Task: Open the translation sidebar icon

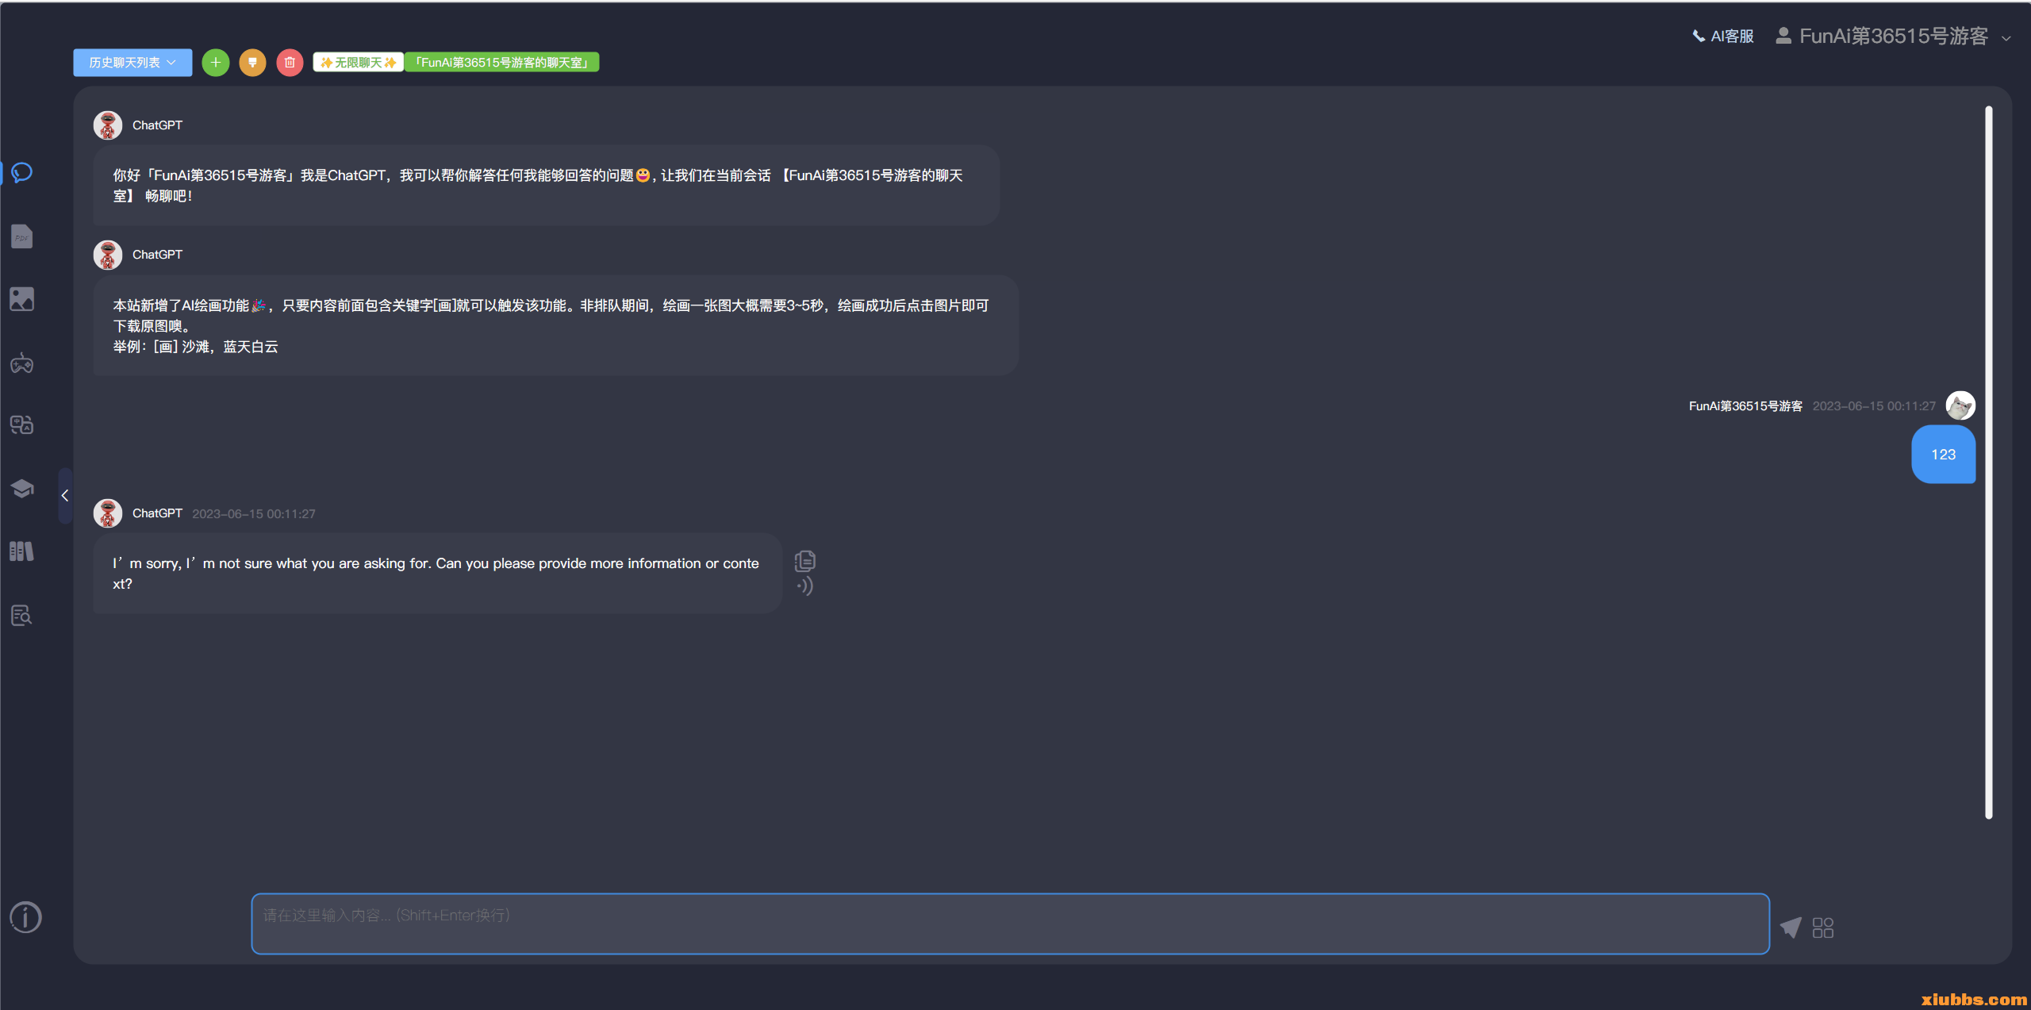Action: point(22,425)
